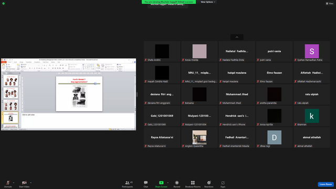
Task: Click 'Ford's Model T' slide title in PowerPoint
Action: (79, 79)
